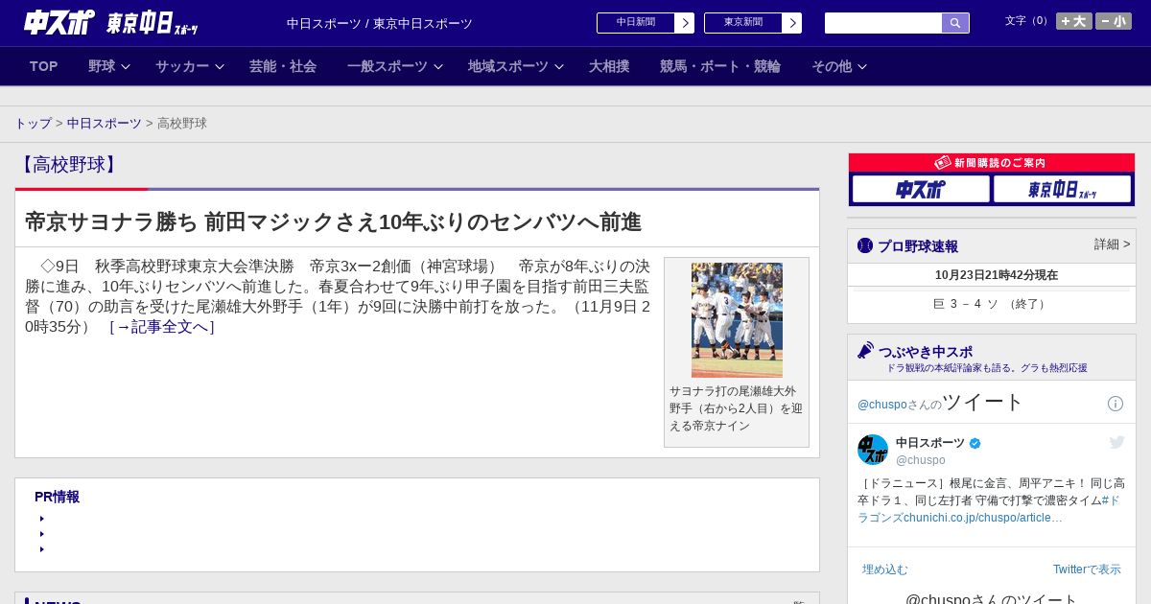The height and width of the screenshot is (604, 1151).
Task: Click 詳細 > in プロ野球速報 panel
Action: 1113,244
